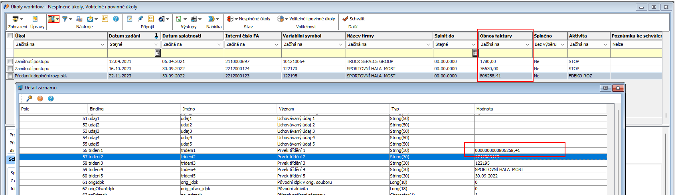Toggle the select-all checkbox in table header
Image resolution: width=676 pixels, height=195 pixels.
coord(10,36)
